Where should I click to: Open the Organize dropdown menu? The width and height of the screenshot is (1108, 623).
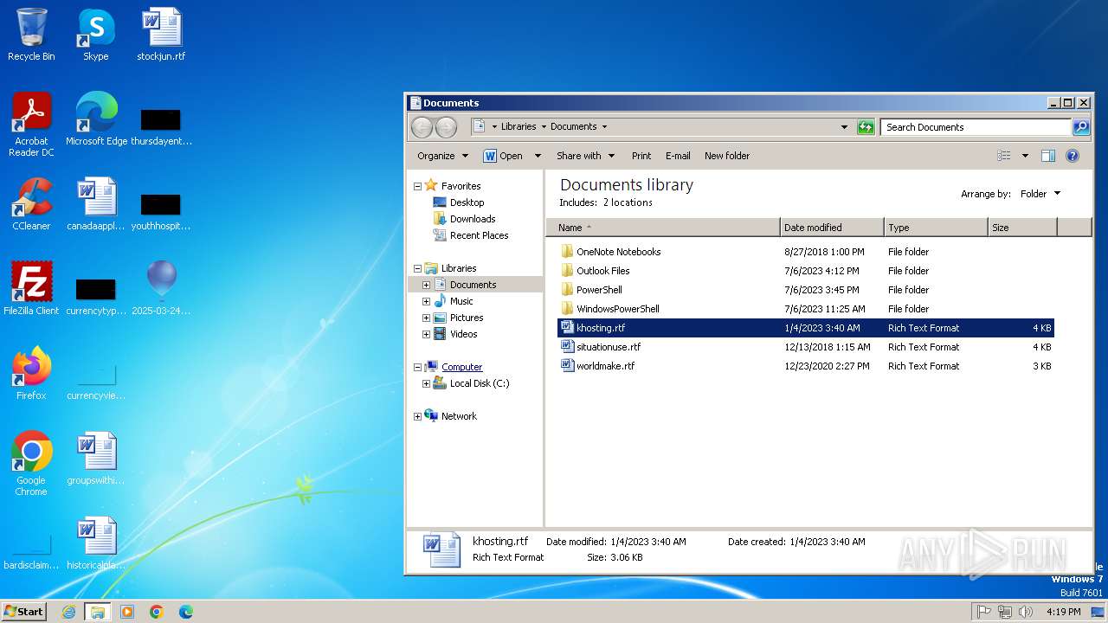[443, 156]
